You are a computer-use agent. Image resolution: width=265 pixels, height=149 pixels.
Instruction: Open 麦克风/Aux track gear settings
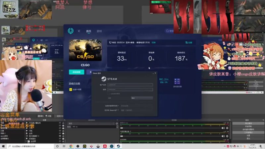tap(227, 128)
